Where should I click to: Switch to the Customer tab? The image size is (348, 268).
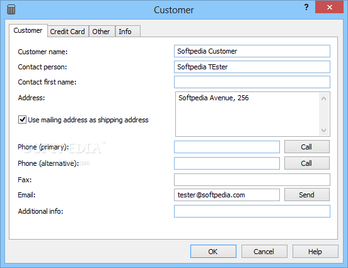pos(28,30)
